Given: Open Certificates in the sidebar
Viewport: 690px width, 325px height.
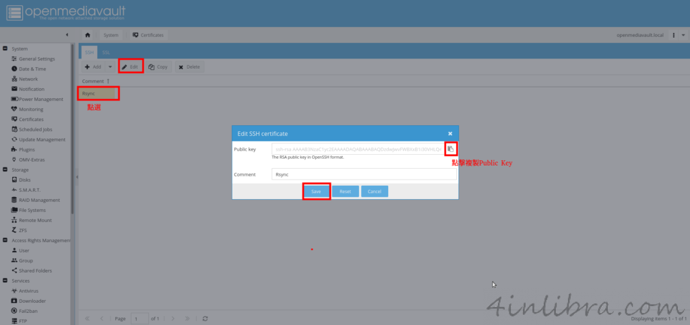Looking at the screenshot, I should point(31,119).
